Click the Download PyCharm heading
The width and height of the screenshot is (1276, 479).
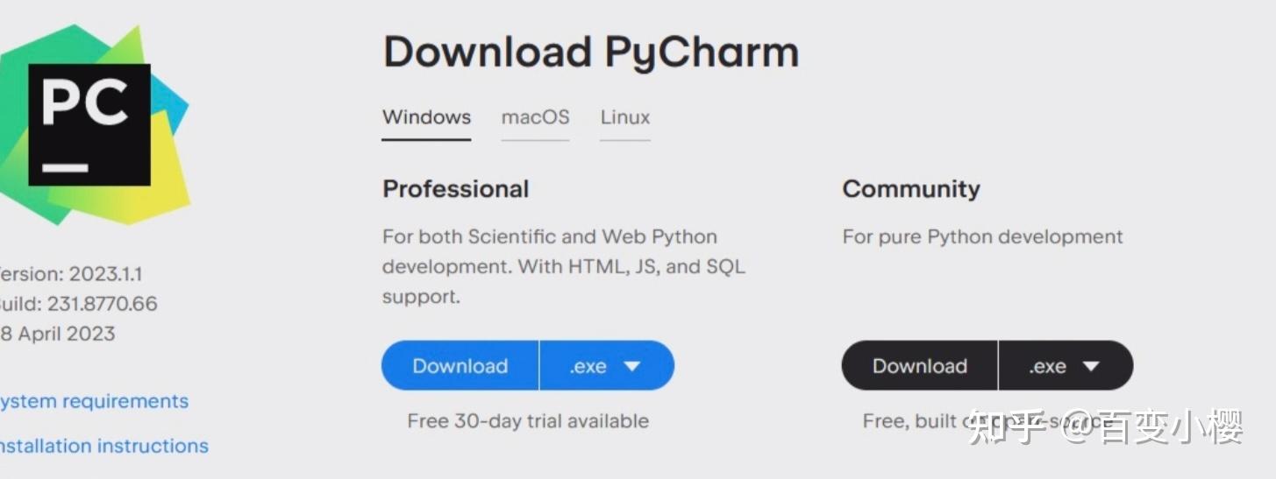tap(590, 52)
